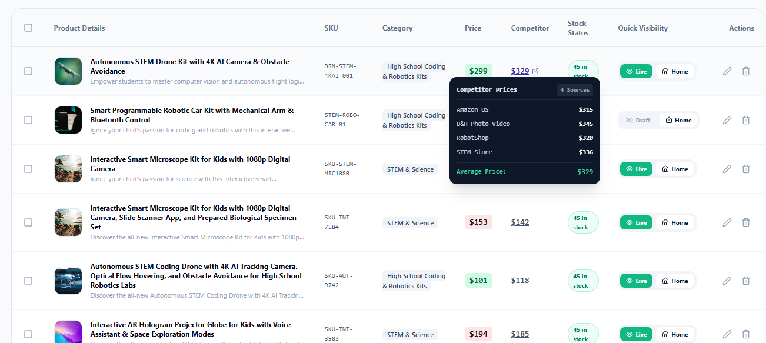Screen dimensions: 766x343
Task: Select all products with header checkbox
Action: coord(28,28)
